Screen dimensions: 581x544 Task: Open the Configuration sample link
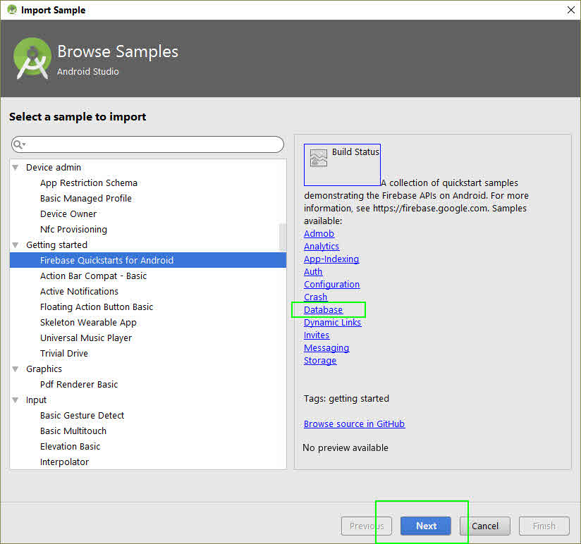(332, 284)
